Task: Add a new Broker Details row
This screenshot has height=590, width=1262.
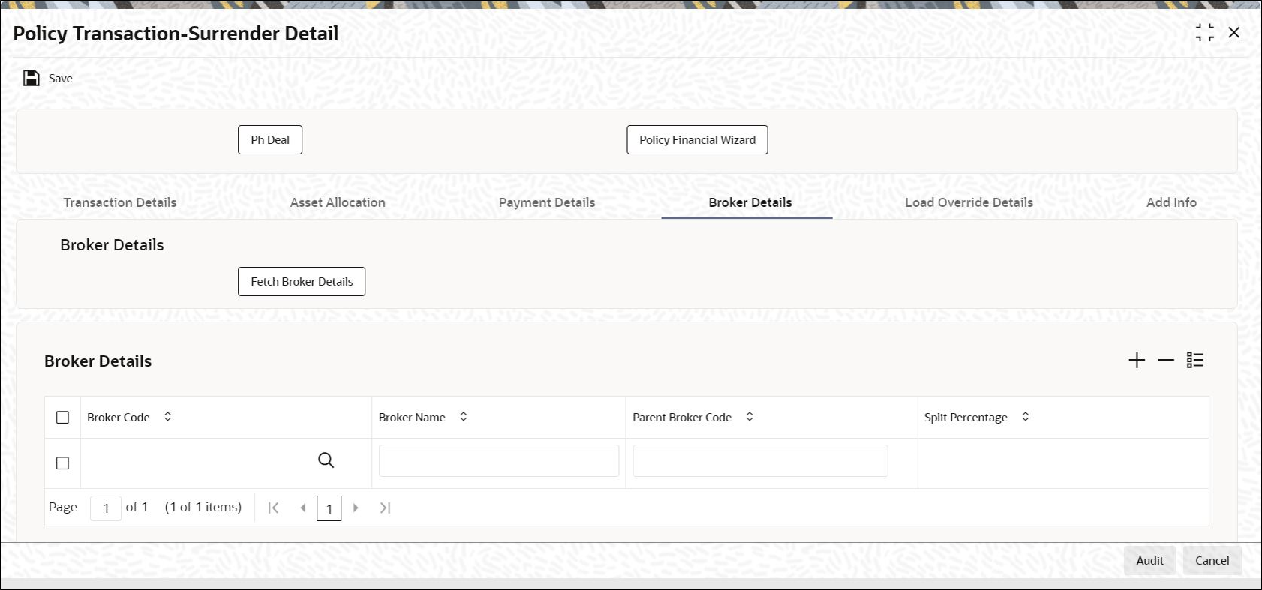Action: click(x=1137, y=361)
